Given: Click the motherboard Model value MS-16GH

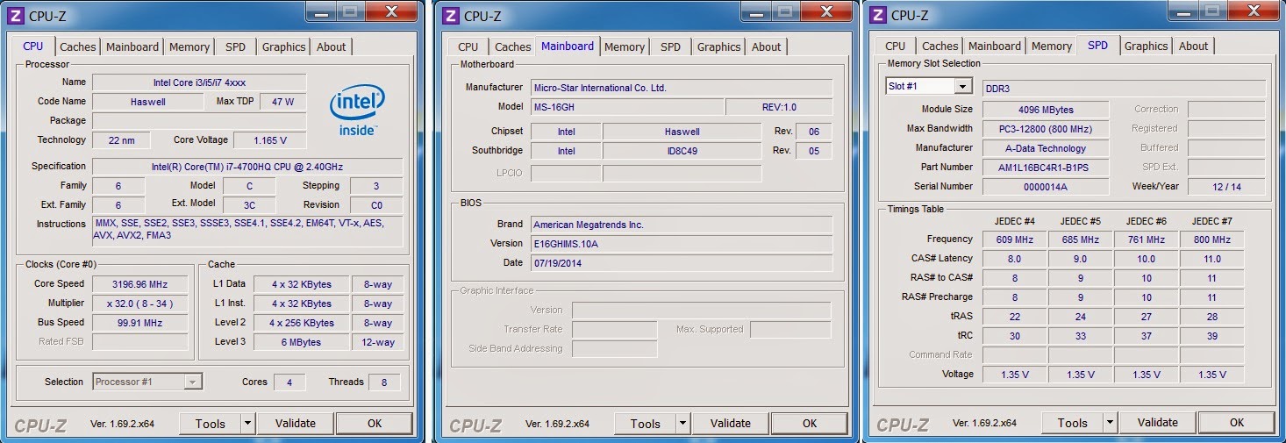Looking at the screenshot, I should 627,107.
